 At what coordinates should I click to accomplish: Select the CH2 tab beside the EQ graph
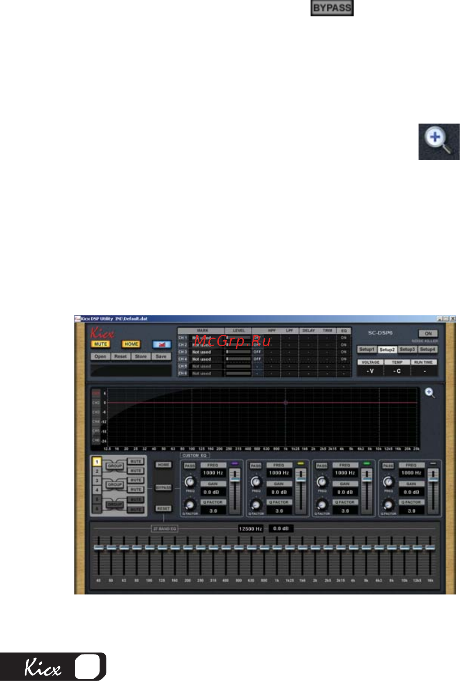pos(96,403)
